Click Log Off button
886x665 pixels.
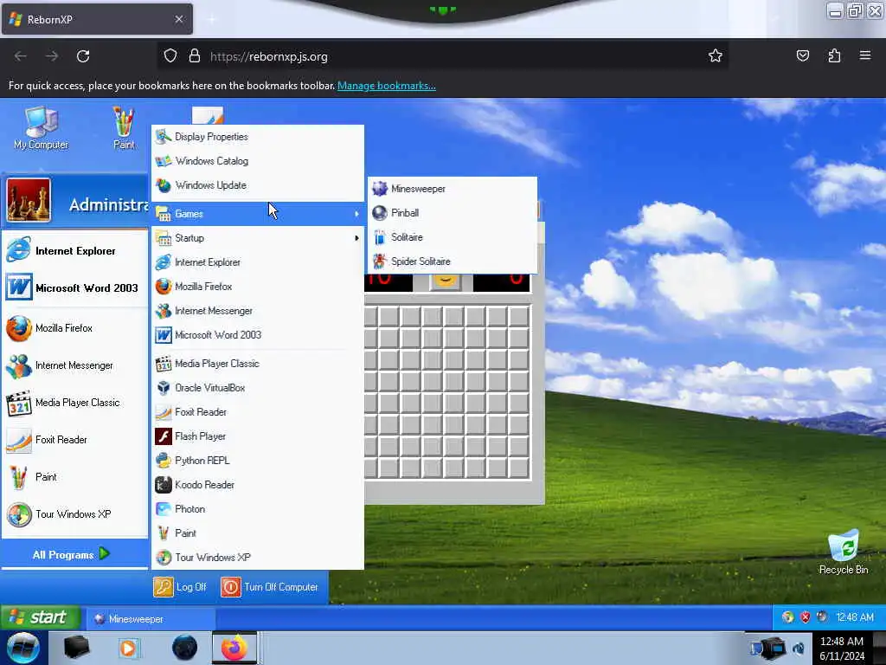180,588
